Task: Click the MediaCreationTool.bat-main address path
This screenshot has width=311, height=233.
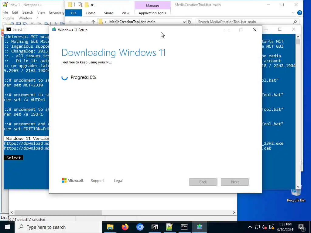Action: (132, 22)
